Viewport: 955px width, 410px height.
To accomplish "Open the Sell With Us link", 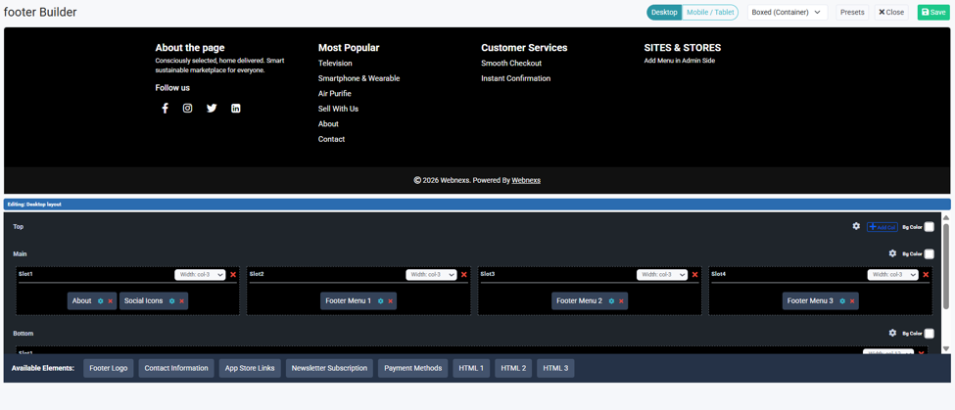I will (x=338, y=109).
